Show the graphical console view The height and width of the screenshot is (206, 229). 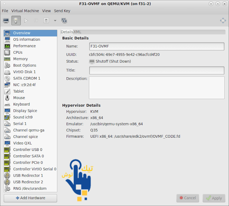point(6,20)
